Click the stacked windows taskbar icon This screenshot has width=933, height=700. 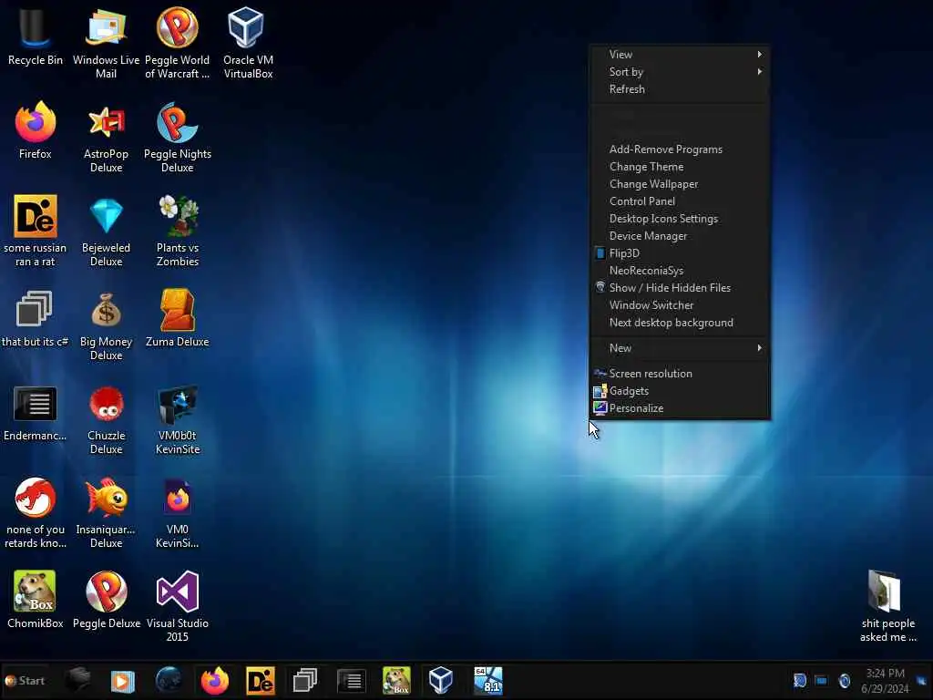click(x=305, y=681)
